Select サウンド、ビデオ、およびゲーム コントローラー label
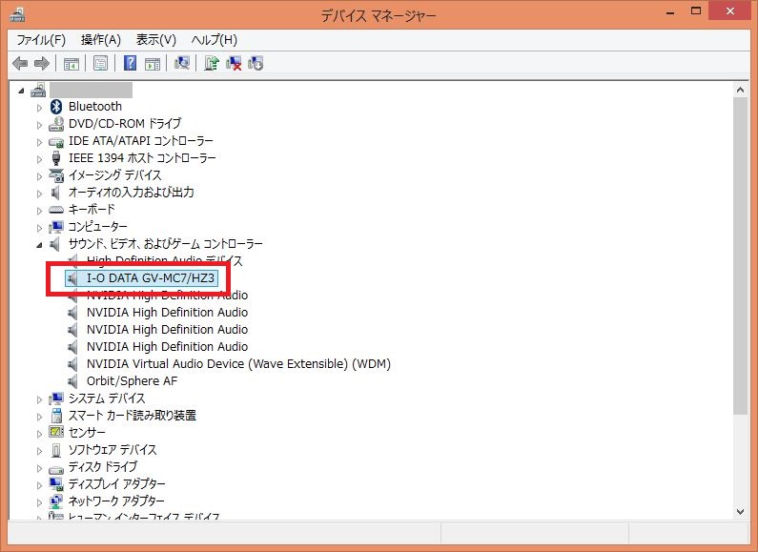Image resolution: width=758 pixels, height=552 pixels. point(165,244)
